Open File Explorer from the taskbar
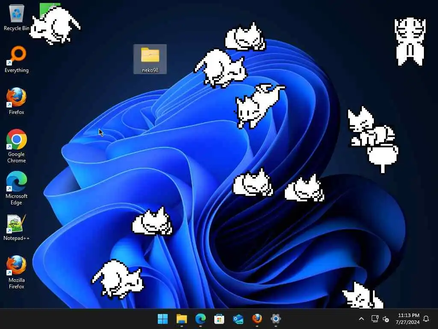 pyautogui.click(x=181, y=319)
